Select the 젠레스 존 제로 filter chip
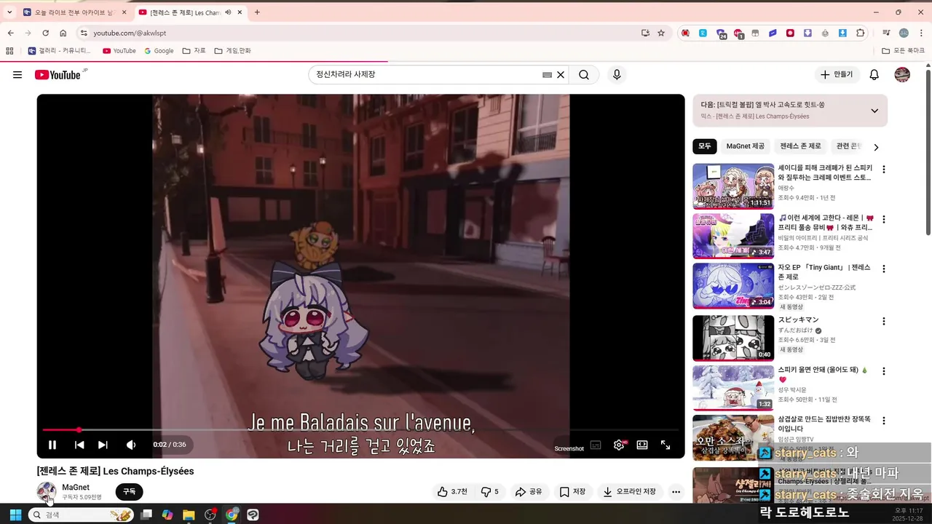Viewport: 932px width, 524px height. pos(800,146)
